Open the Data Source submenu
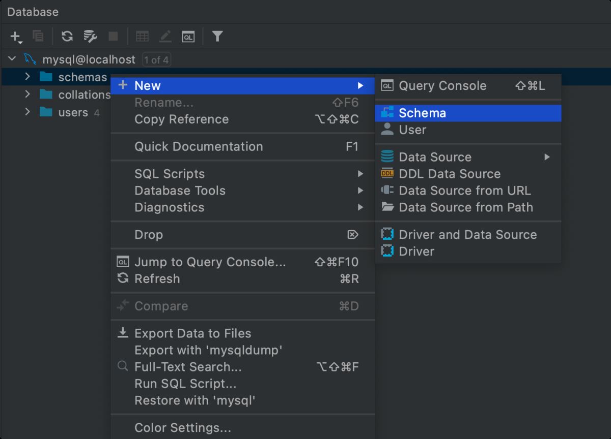The width and height of the screenshot is (611, 439). (435, 157)
